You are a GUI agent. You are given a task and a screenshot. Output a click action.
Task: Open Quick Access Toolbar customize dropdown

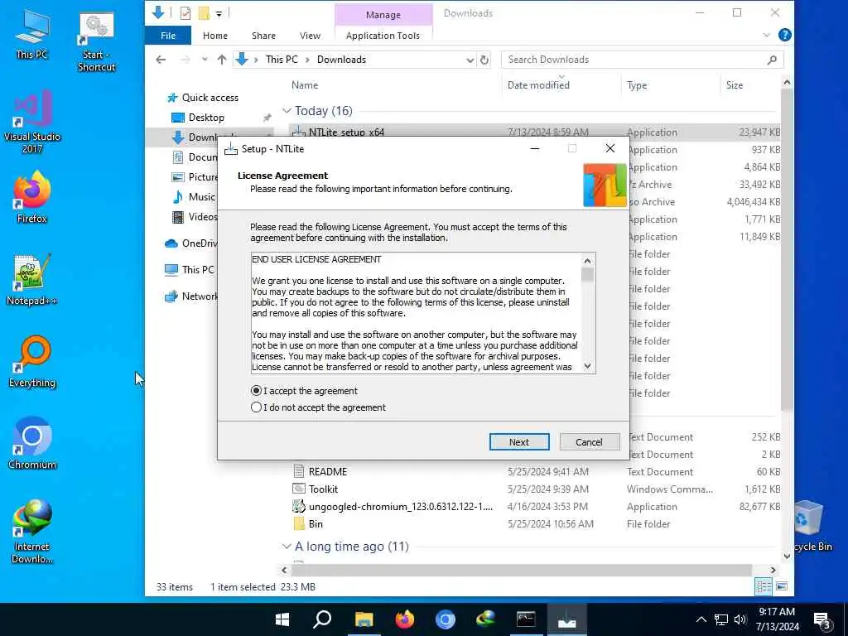[x=219, y=13]
